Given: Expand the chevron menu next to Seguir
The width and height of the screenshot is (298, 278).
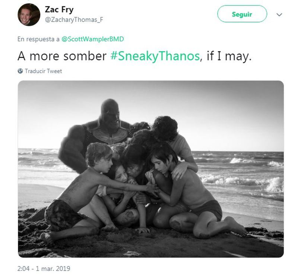Looking at the screenshot, I should (279, 15).
